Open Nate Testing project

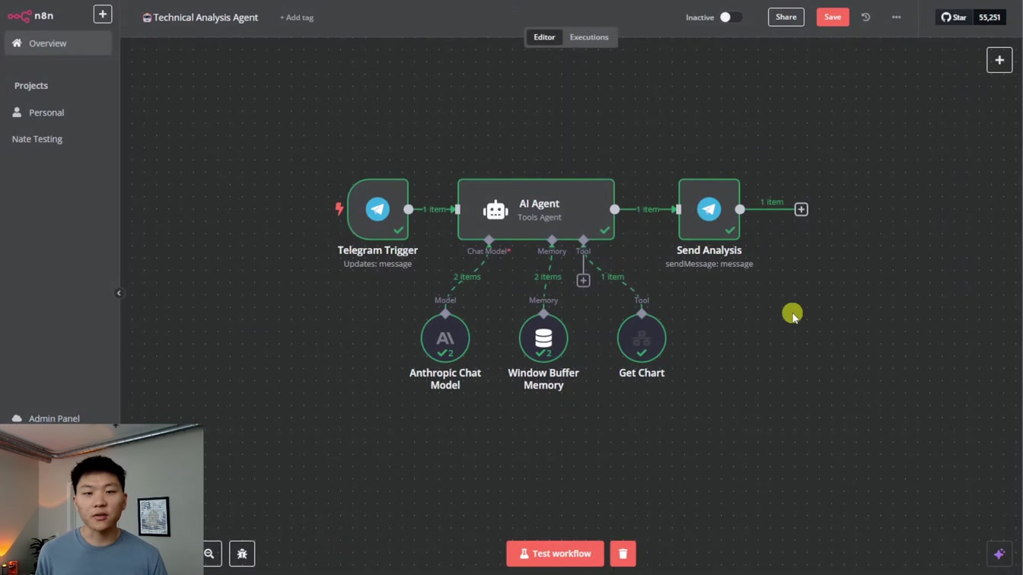[37, 139]
